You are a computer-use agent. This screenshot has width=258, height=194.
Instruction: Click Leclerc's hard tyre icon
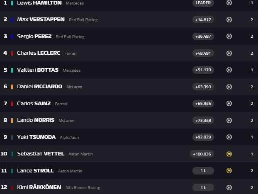pos(229,53)
